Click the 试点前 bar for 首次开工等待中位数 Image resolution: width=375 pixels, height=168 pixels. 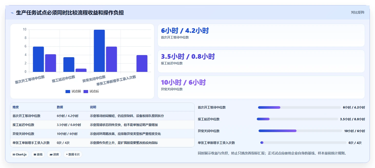click(x=38, y=59)
